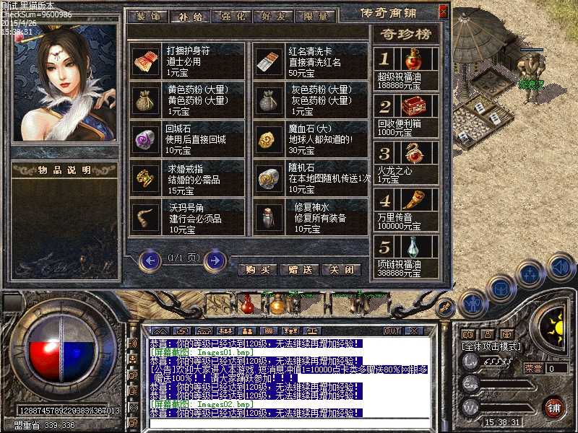Select the 灰色药粉(大量) pouch icon
The width and height of the screenshot is (578, 433).
click(269, 100)
